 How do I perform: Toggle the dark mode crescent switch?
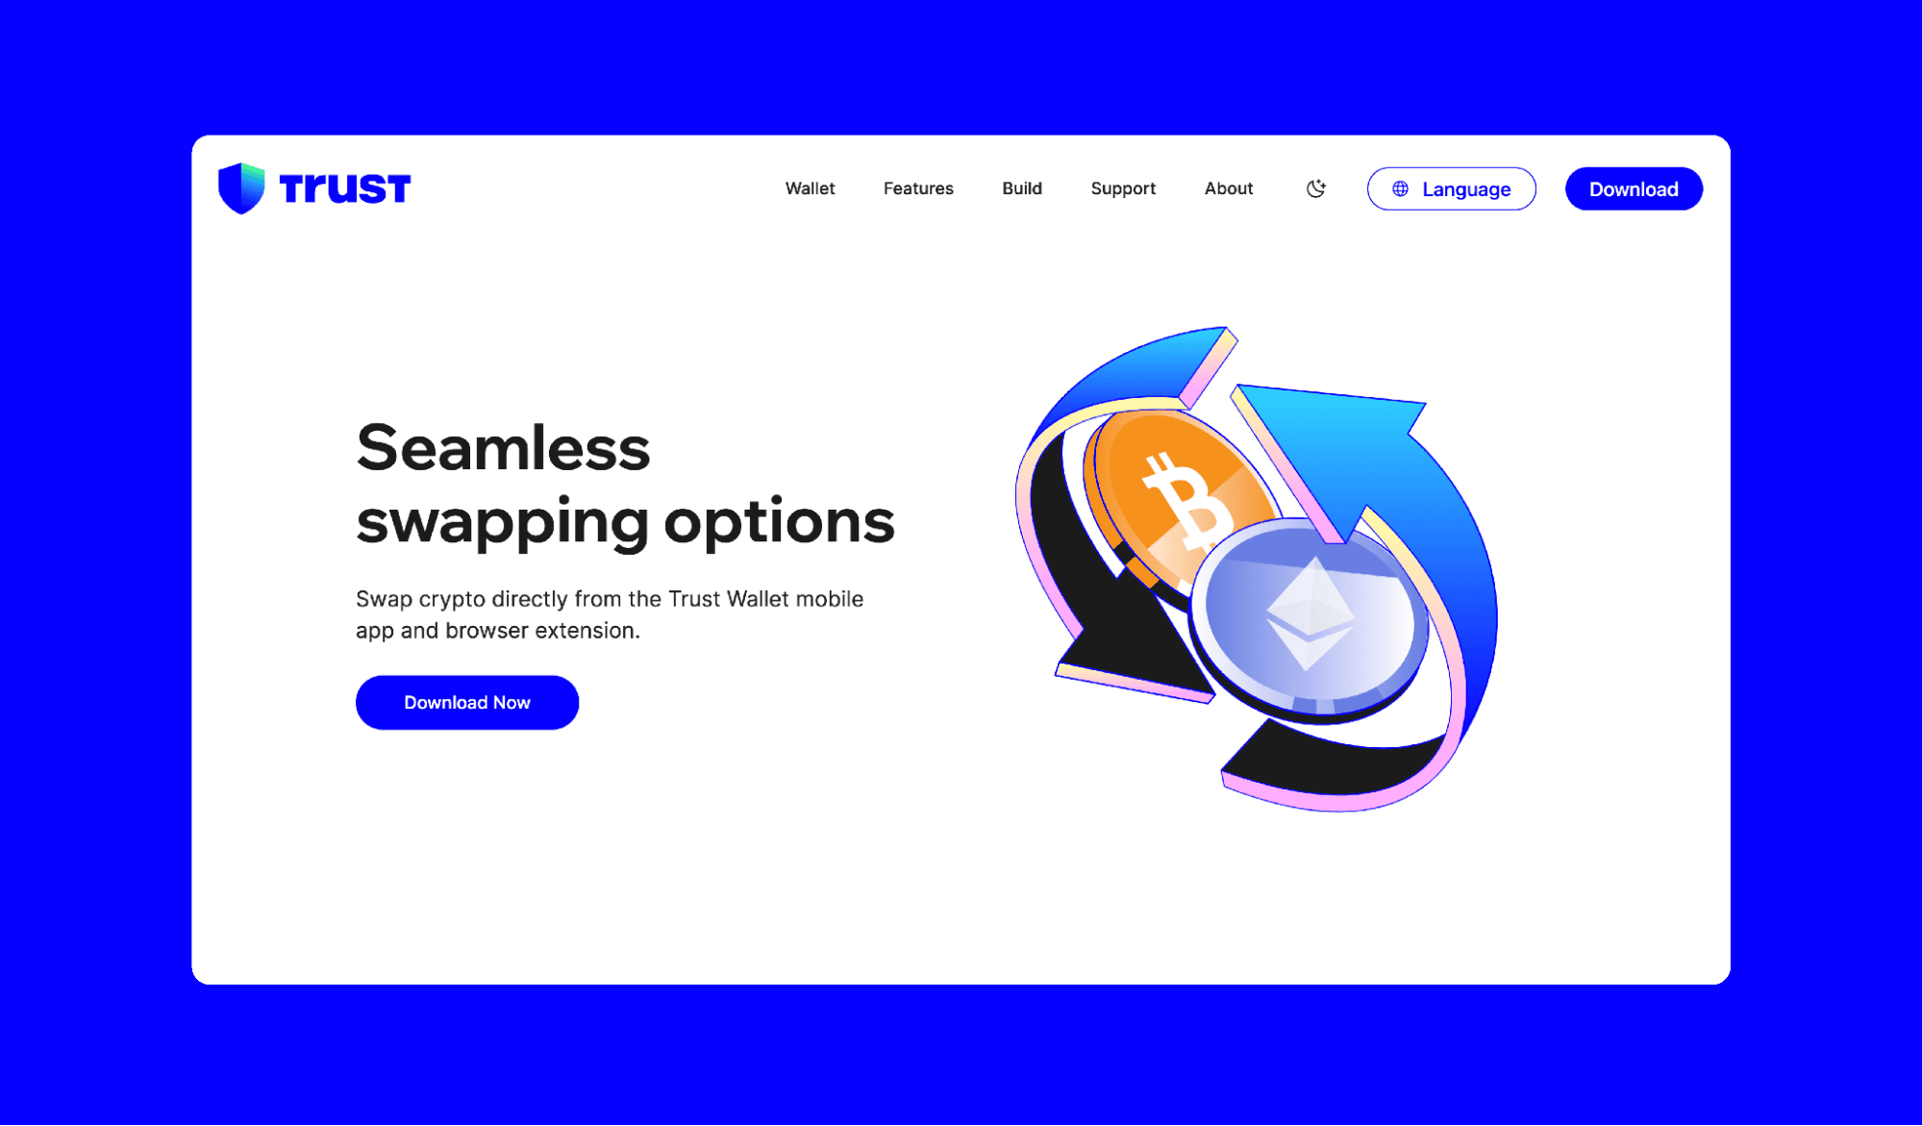click(1313, 188)
